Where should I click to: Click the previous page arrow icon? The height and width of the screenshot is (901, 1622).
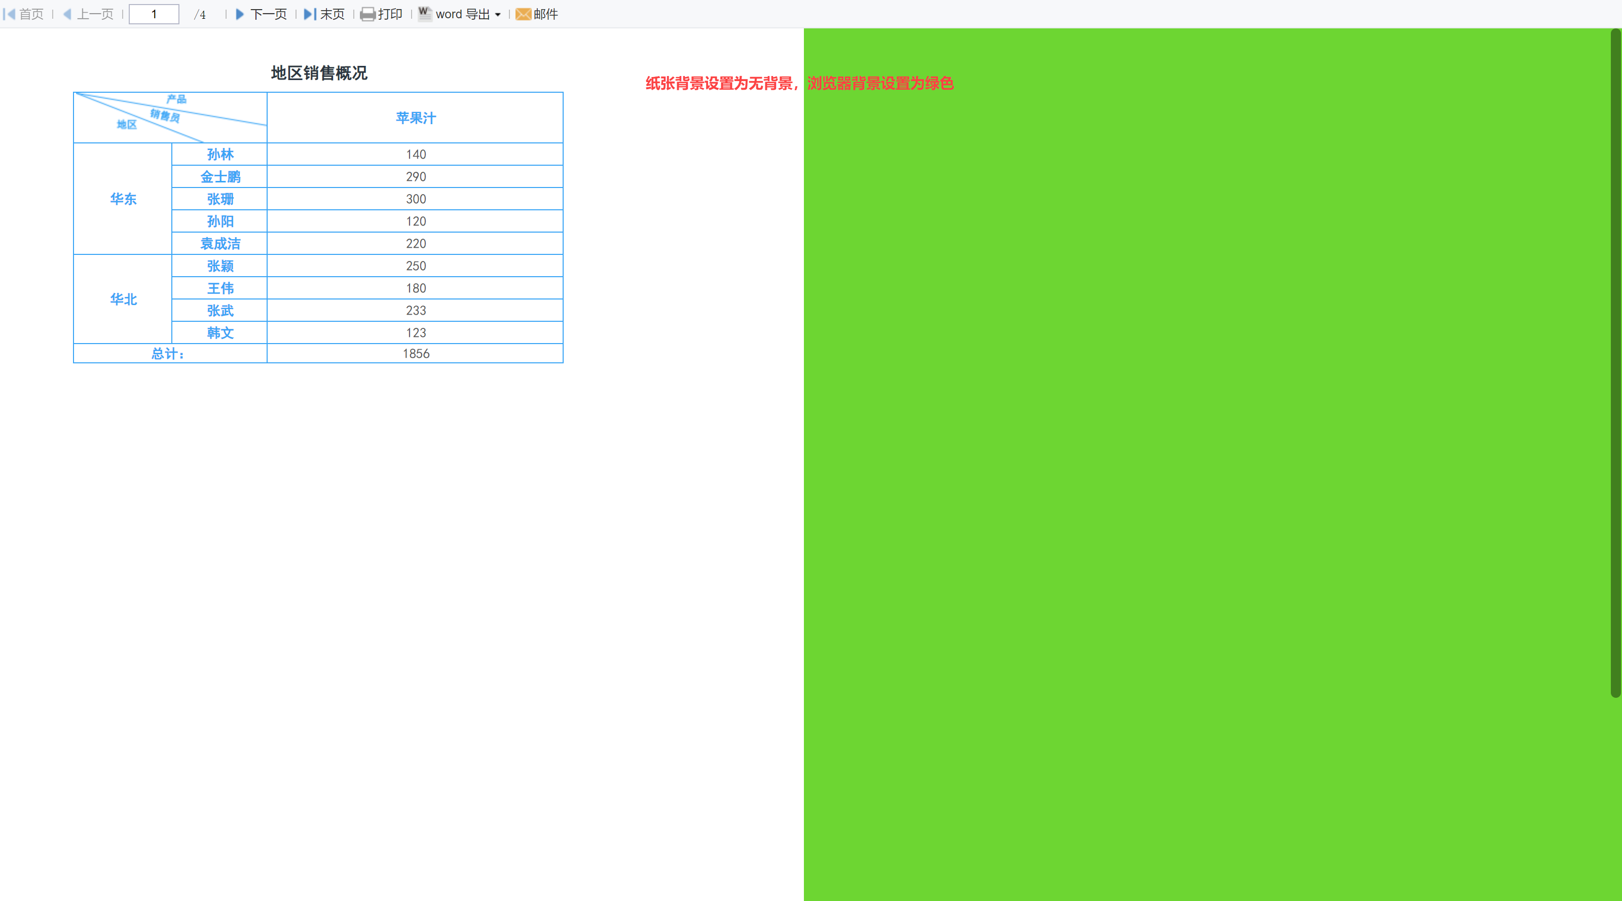67,14
